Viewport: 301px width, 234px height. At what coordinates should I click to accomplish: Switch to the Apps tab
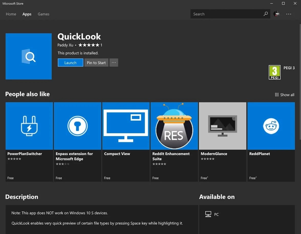[x=27, y=14]
